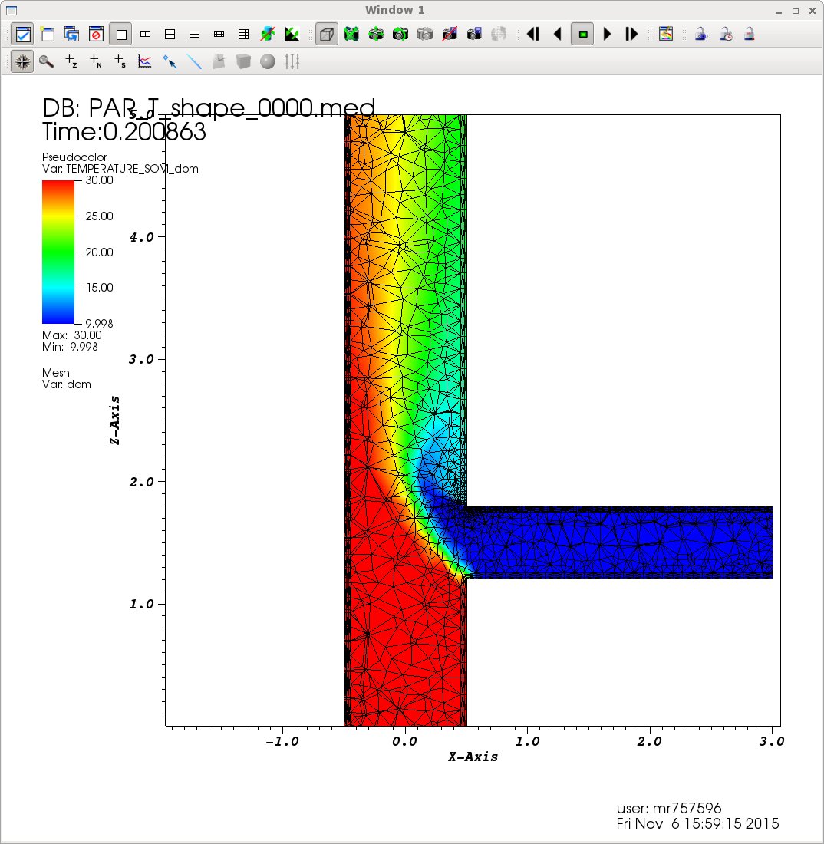Stop the animation playback
Image resolution: width=824 pixels, height=844 pixels.
pyautogui.click(x=582, y=35)
